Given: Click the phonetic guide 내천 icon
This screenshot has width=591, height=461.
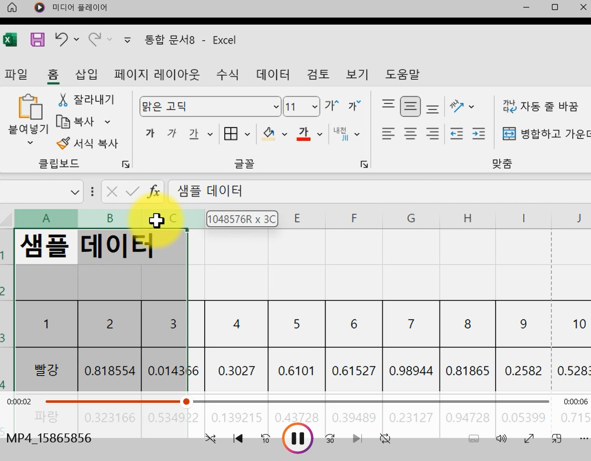Looking at the screenshot, I should [341, 133].
